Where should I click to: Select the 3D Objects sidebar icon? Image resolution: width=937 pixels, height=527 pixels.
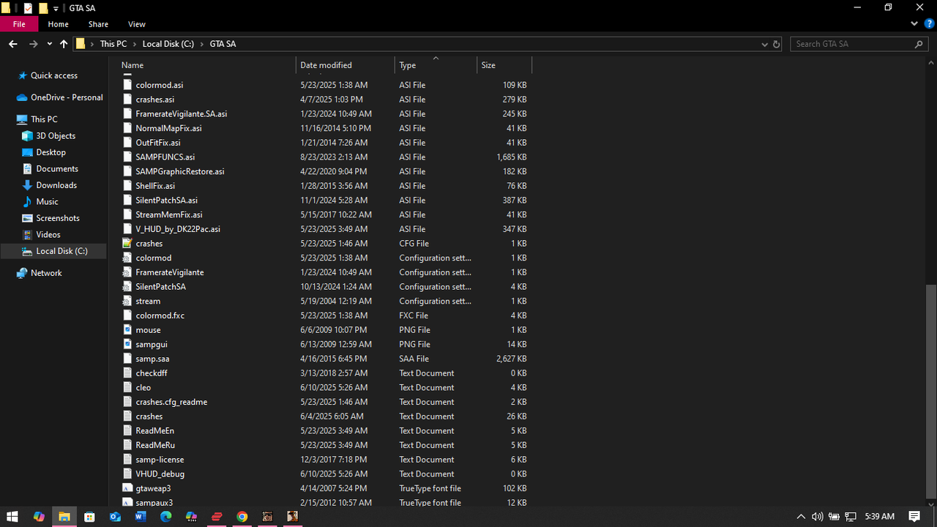coord(27,136)
